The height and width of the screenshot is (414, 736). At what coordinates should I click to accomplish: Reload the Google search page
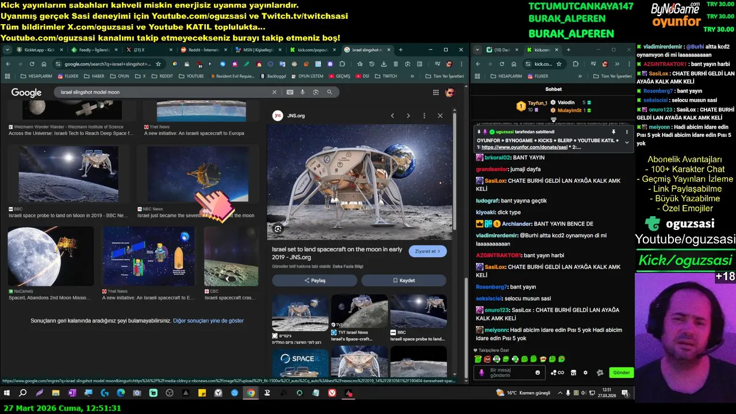click(32, 64)
